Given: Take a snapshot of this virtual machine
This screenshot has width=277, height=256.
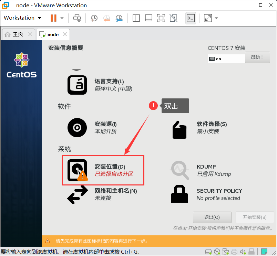Looking at the screenshot, I should [94, 18].
